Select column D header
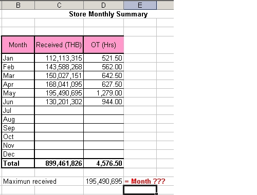 [103, 5]
